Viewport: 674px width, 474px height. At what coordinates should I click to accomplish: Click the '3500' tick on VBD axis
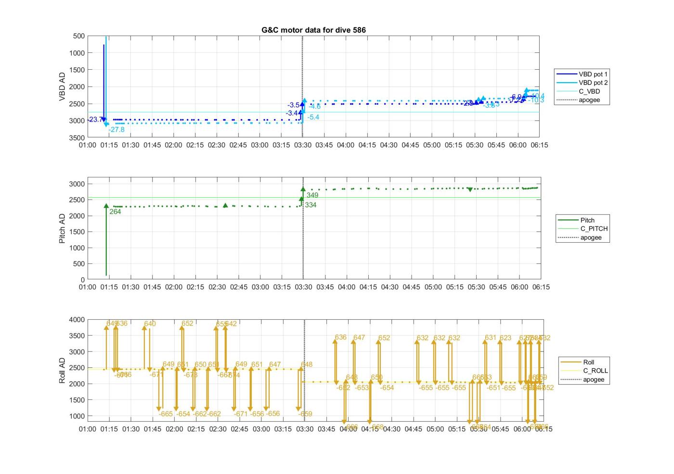click(77, 137)
